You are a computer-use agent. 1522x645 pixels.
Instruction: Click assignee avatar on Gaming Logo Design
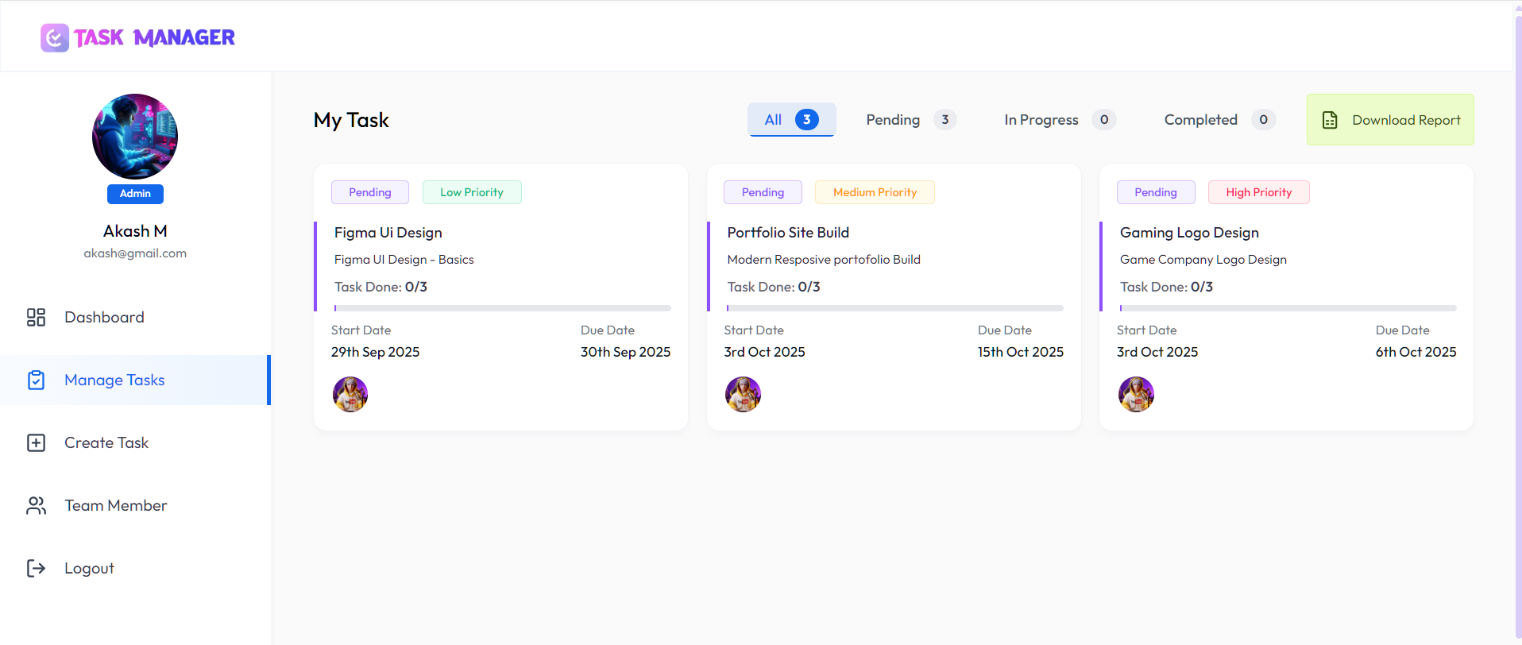click(1136, 394)
